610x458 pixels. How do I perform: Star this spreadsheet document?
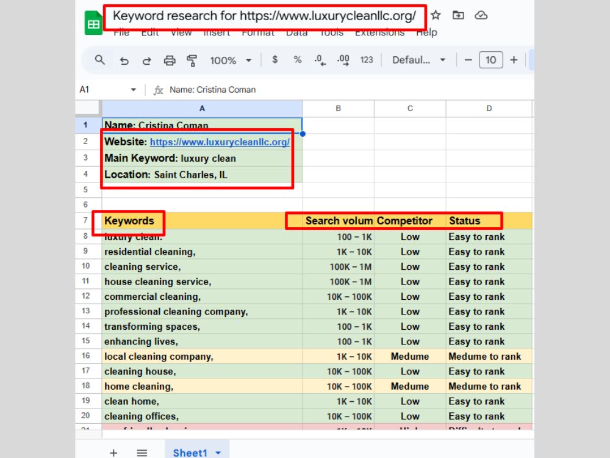click(x=436, y=15)
